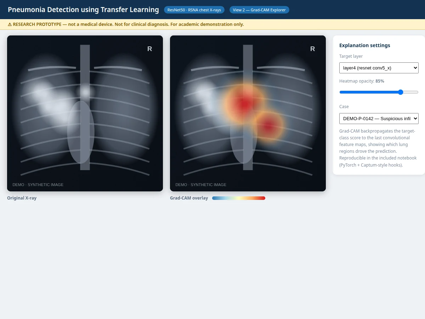The width and height of the screenshot is (425, 319).
Task: Open the Case selection dropdown
Action: [379, 118]
